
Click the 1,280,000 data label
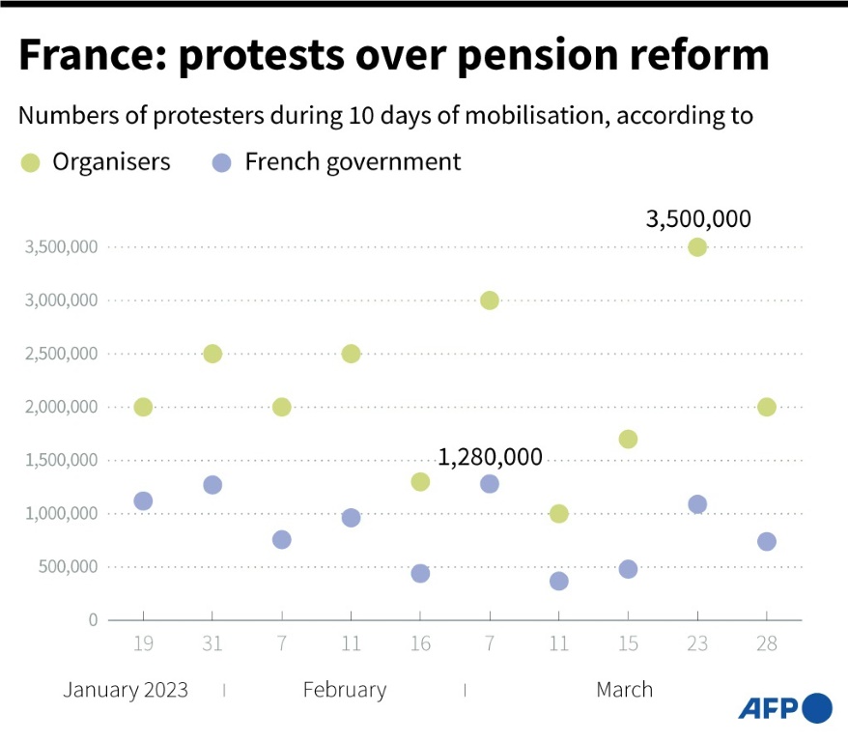(490, 457)
